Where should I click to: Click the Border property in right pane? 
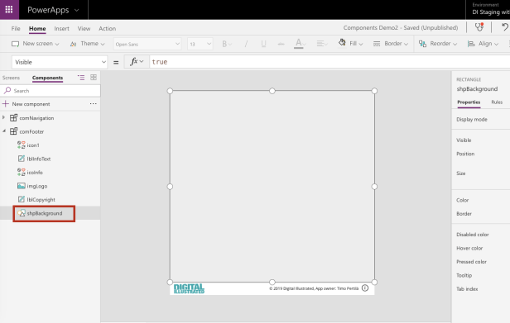coord(464,214)
